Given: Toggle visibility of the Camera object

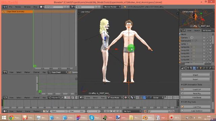Looking at the screenshot, I should click(x=204, y=37).
